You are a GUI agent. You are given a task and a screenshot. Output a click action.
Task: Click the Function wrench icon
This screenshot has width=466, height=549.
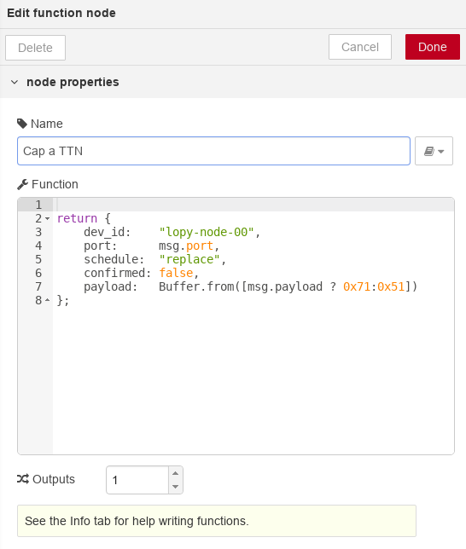click(22, 184)
